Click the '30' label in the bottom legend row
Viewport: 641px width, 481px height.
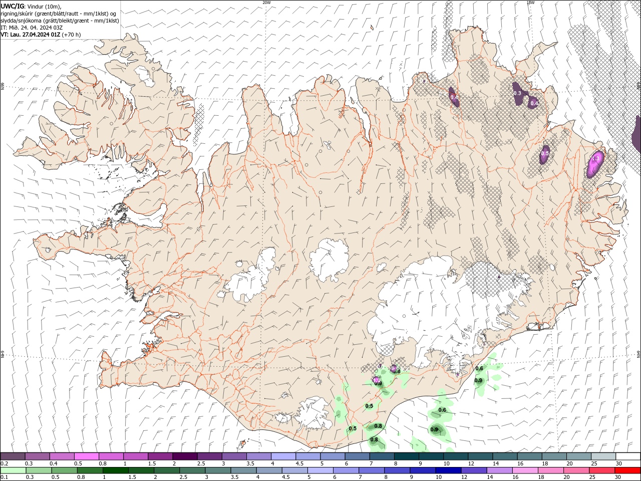tap(618, 477)
